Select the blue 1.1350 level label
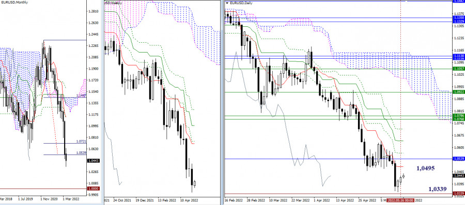465x205 pixels. point(458,18)
